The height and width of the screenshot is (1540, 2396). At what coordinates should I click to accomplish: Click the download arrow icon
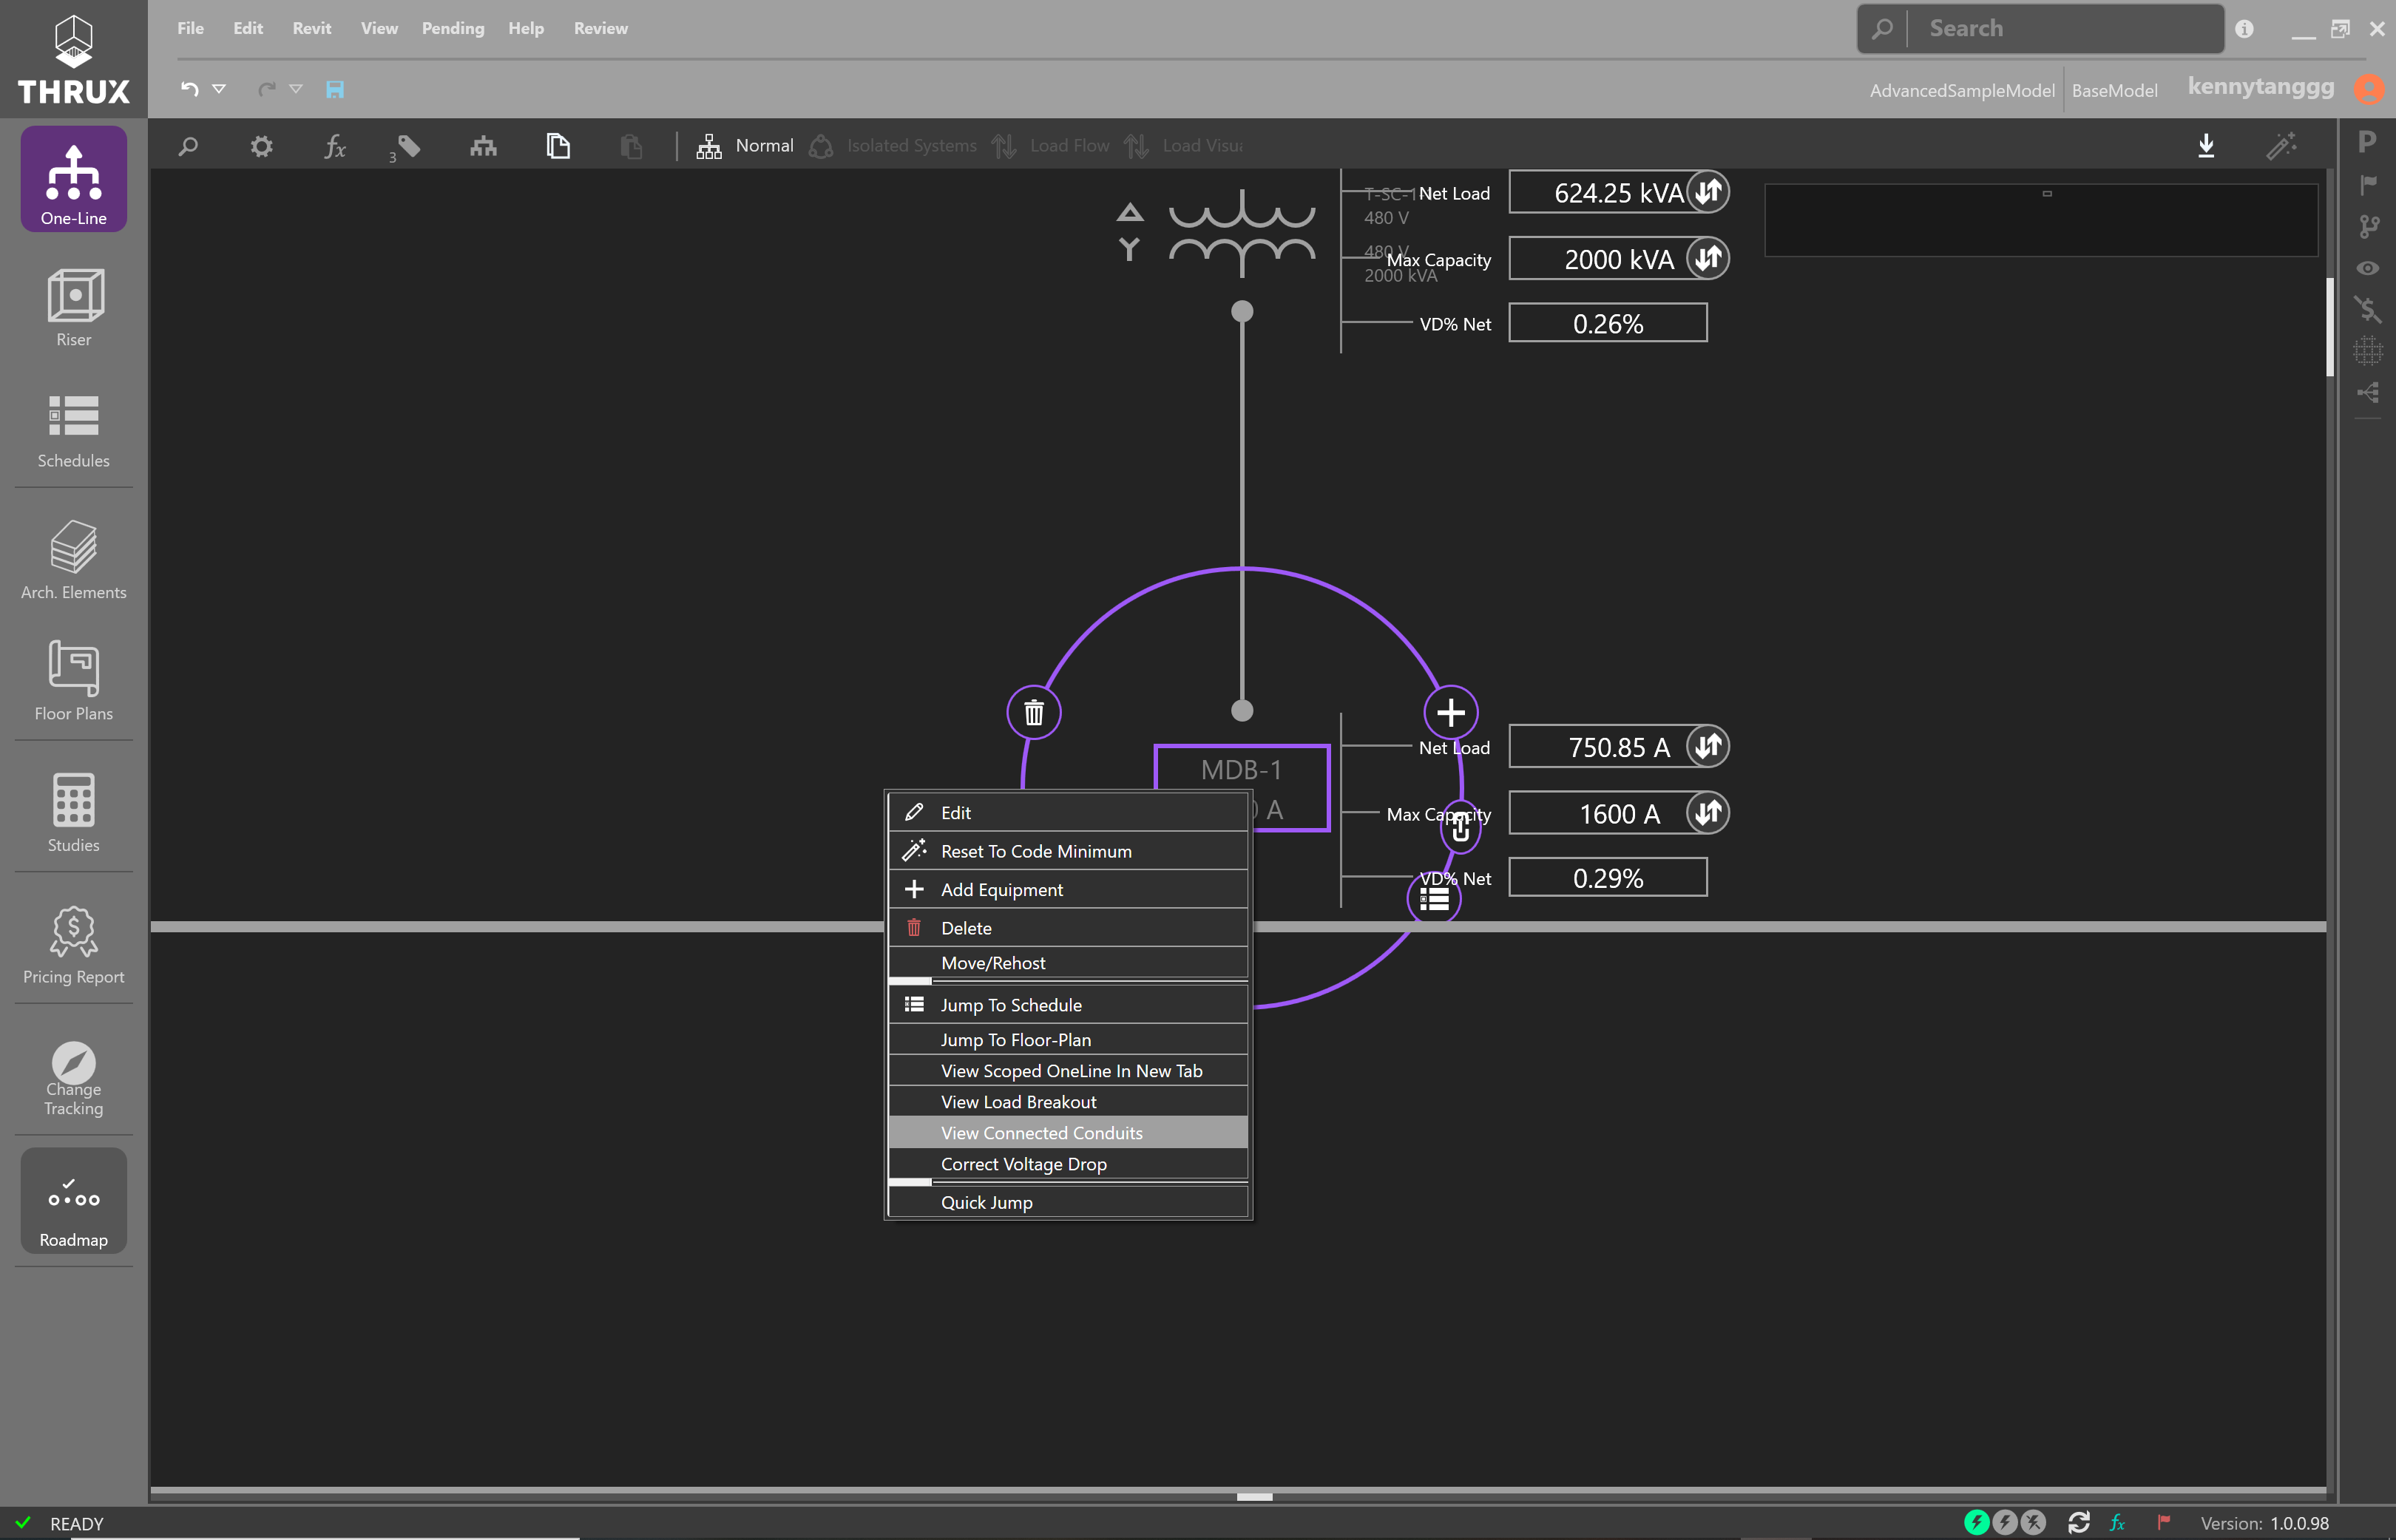[x=2206, y=146]
